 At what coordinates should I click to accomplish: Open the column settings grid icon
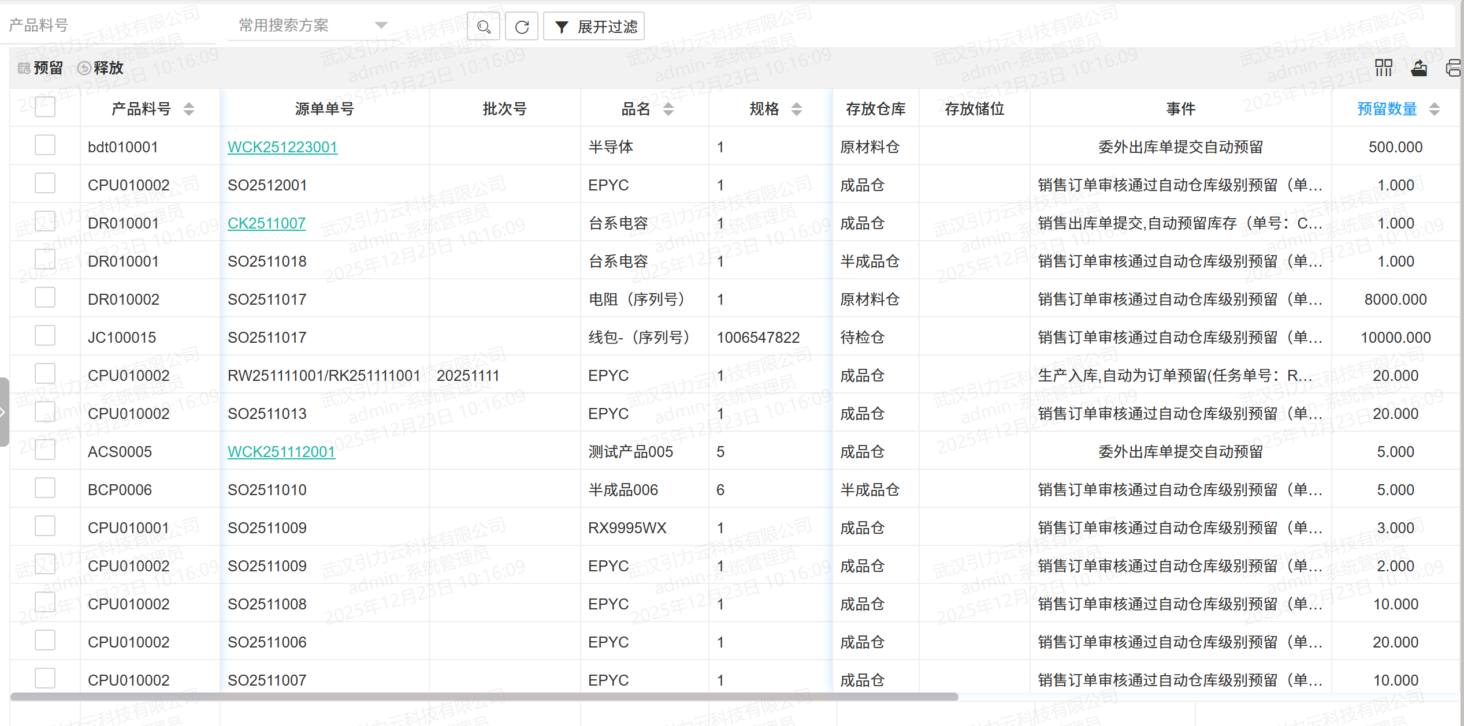[x=1383, y=68]
